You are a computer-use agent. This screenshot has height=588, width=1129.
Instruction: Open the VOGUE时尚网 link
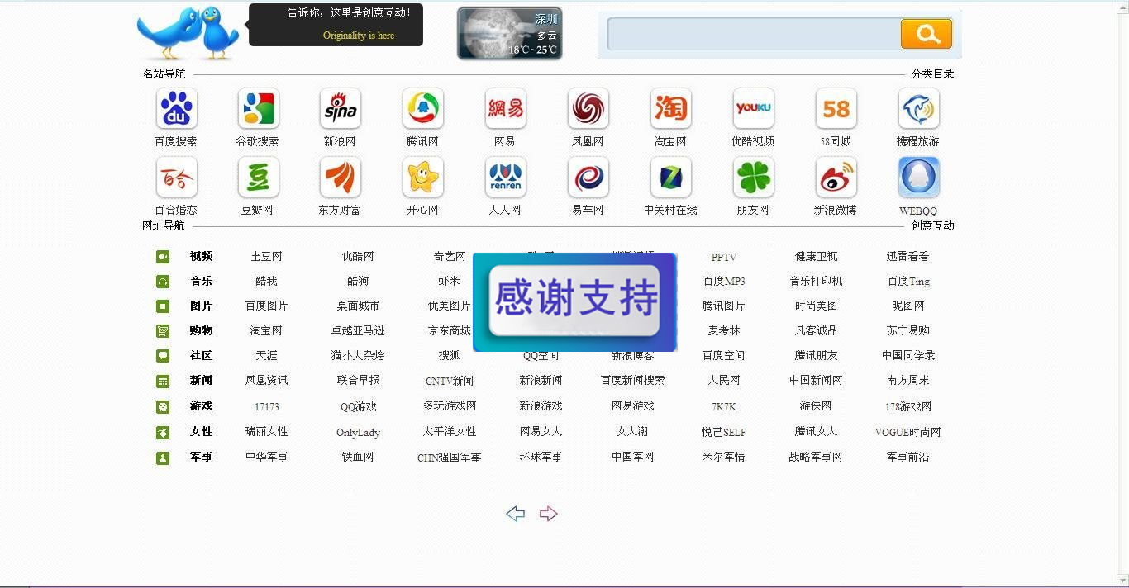pyautogui.click(x=907, y=432)
